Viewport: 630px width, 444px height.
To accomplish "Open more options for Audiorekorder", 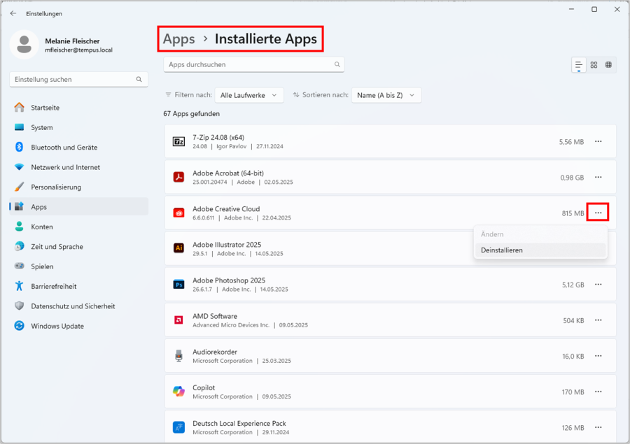I will 598,356.
